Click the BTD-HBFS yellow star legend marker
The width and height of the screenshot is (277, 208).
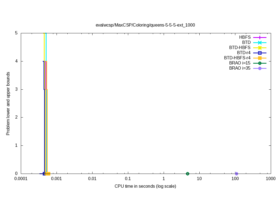click(260, 48)
